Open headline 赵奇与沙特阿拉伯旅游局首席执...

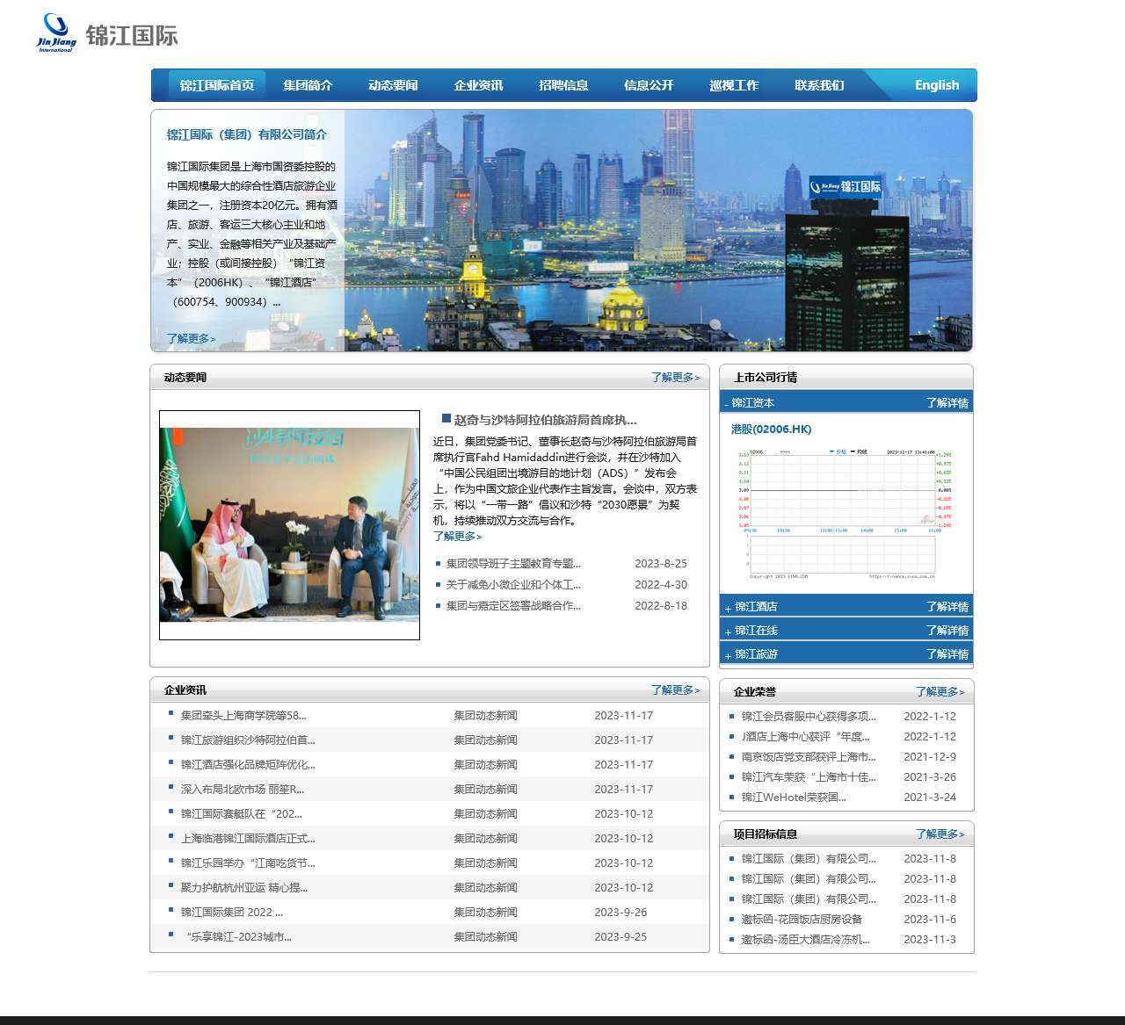tap(545, 420)
